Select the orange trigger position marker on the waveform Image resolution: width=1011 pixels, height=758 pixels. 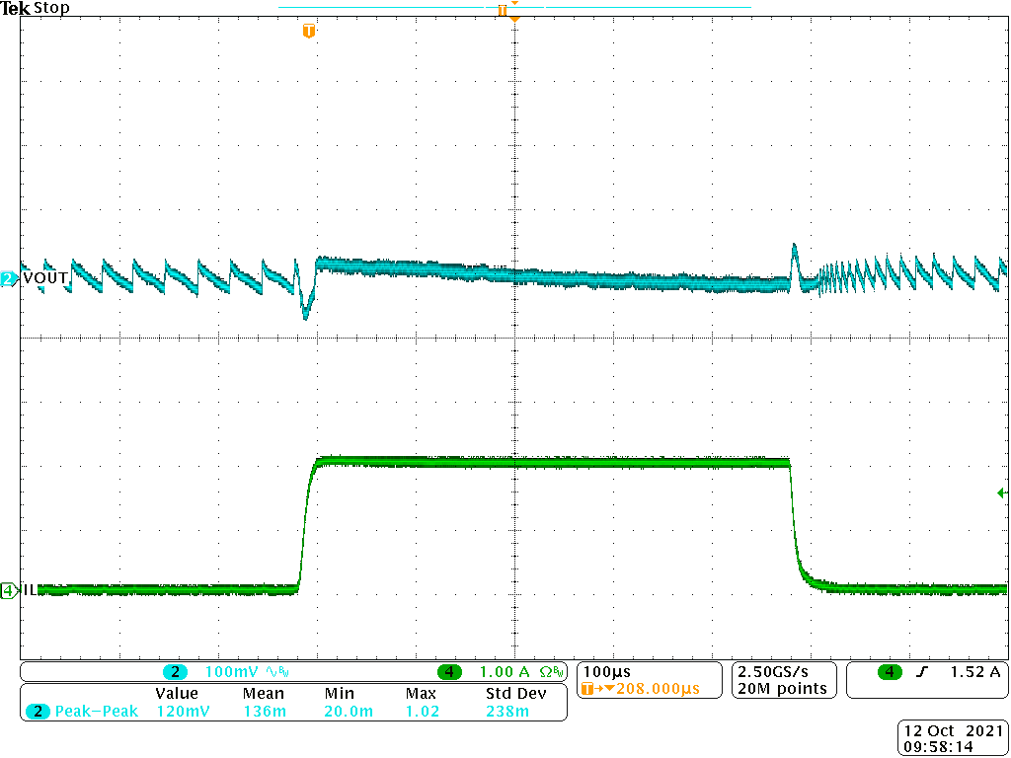click(309, 32)
